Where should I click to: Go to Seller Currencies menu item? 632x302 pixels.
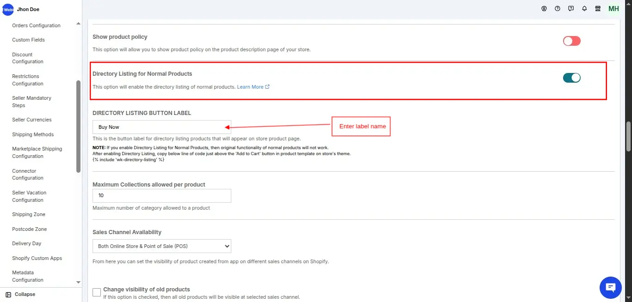point(32,120)
